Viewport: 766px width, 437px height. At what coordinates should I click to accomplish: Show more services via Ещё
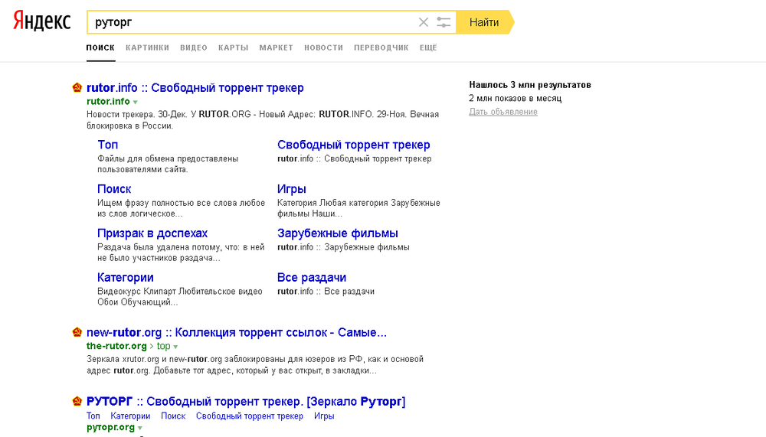tap(428, 47)
